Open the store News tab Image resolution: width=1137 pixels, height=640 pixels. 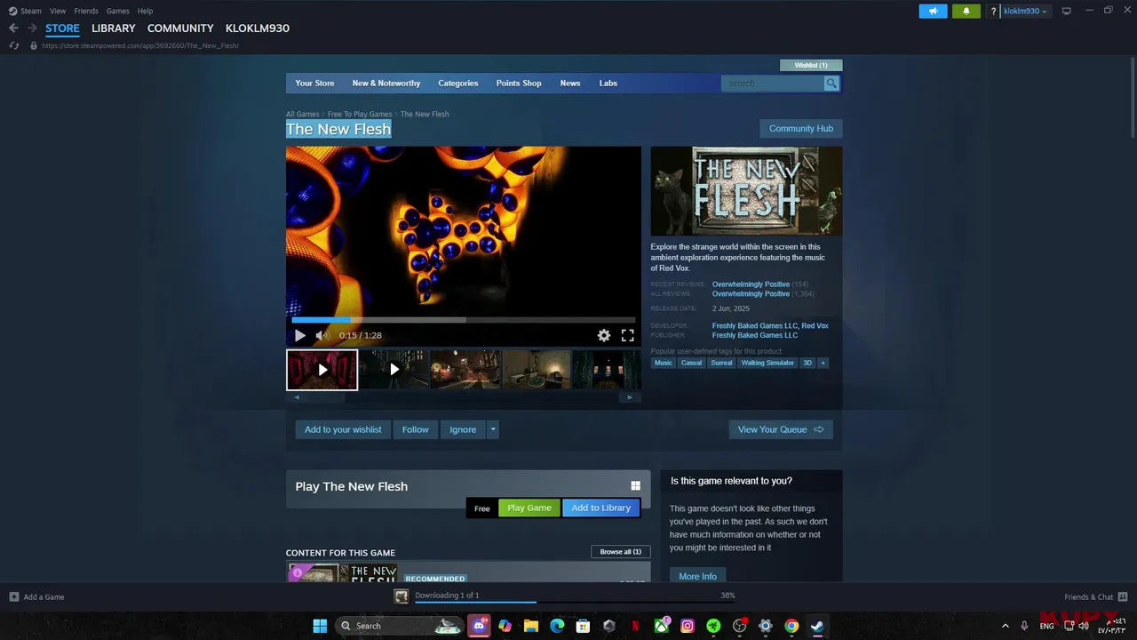tap(570, 84)
